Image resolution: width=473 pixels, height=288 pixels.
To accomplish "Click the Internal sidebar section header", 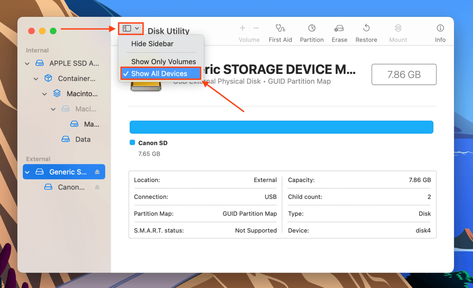I will point(37,50).
